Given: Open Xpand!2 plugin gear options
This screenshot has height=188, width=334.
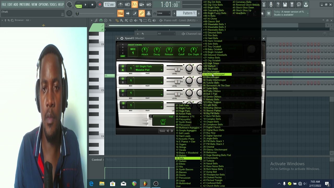Looking at the screenshot, I should pos(122,38).
